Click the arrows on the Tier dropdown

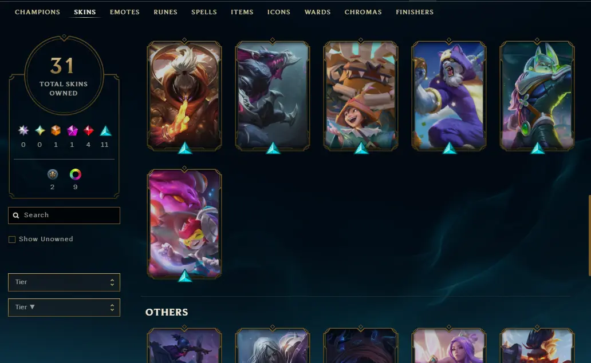click(112, 282)
